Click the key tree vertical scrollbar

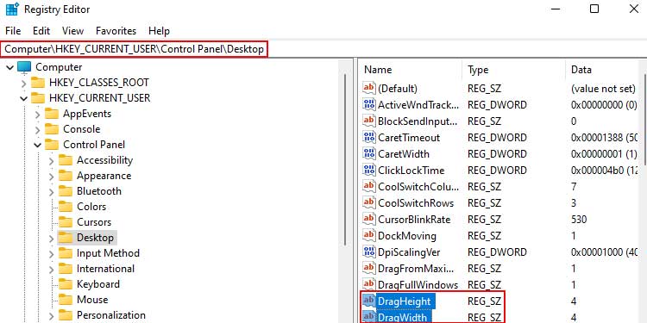pyautogui.click(x=345, y=159)
